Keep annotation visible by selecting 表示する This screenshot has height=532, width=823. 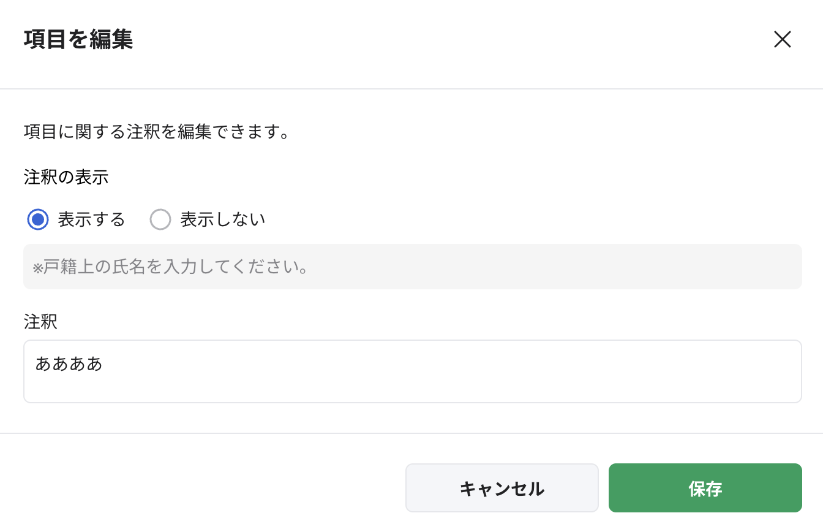(37, 219)
